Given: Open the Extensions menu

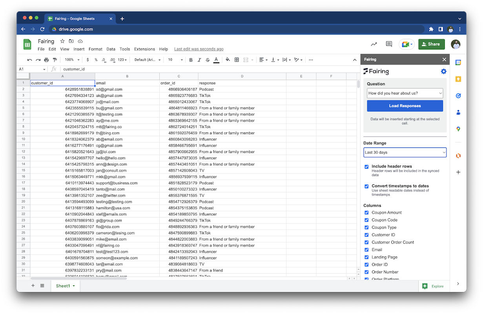Looking at the screenshot, I should [144, 49].
